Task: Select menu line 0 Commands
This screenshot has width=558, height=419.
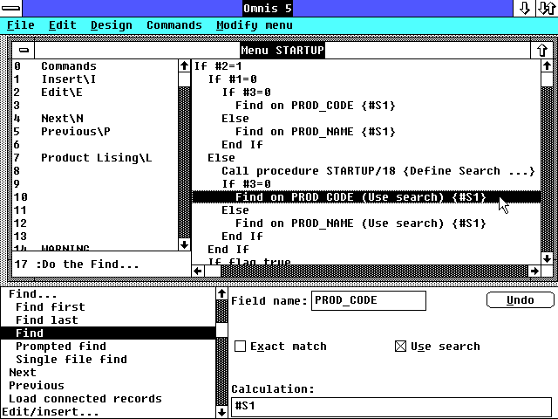Action: [x=95, y=66]
